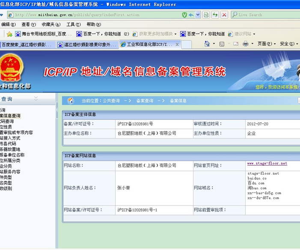Select 案信息查询 in the sidebar
Screen dimensions: 300x250
click(10, 116)
